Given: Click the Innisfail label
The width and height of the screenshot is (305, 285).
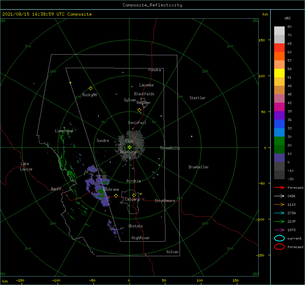Looking at the screenshot, I should [137, 123].
